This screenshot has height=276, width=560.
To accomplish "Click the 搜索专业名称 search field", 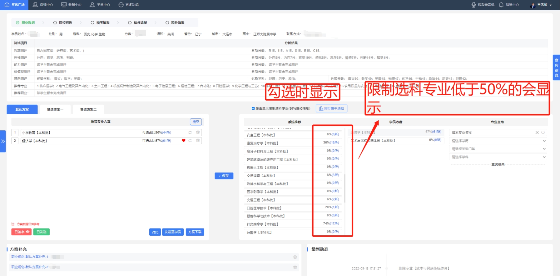I will 492,133.
